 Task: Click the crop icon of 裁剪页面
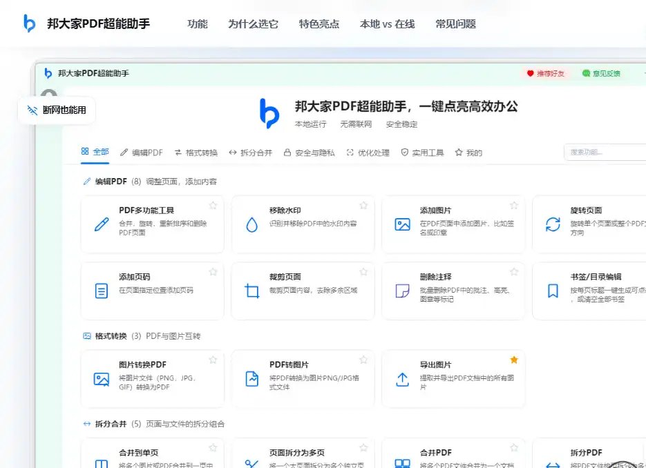[x=251, y=291]
